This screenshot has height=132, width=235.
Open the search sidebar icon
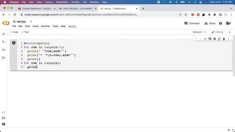click(x=3, y=42)
